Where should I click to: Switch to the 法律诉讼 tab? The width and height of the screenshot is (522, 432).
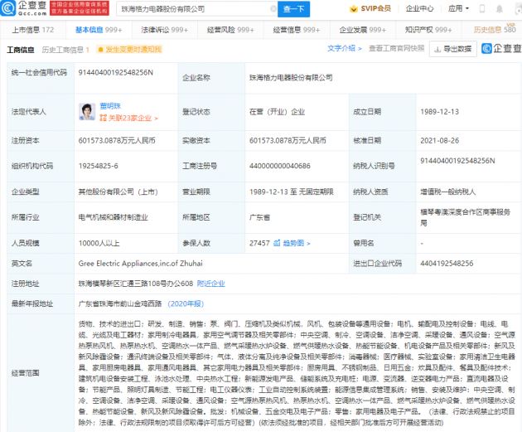click(162, 29)
